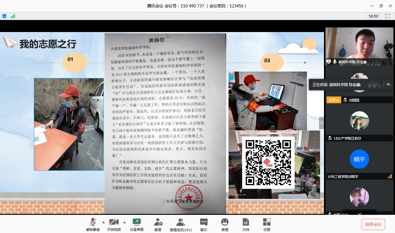
Task: Click the reply arrow on speaking notification
Action: (388, 84)
